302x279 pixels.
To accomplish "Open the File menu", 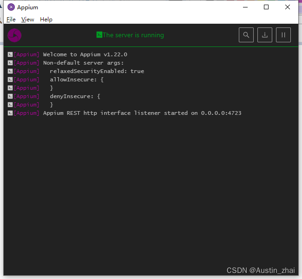I will 11,20.
